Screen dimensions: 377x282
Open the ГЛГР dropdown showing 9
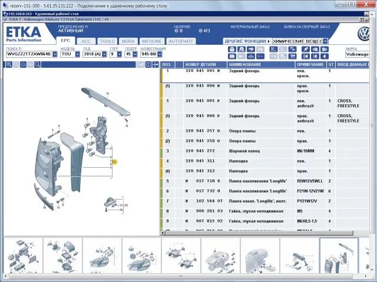[x=119, y=54]
